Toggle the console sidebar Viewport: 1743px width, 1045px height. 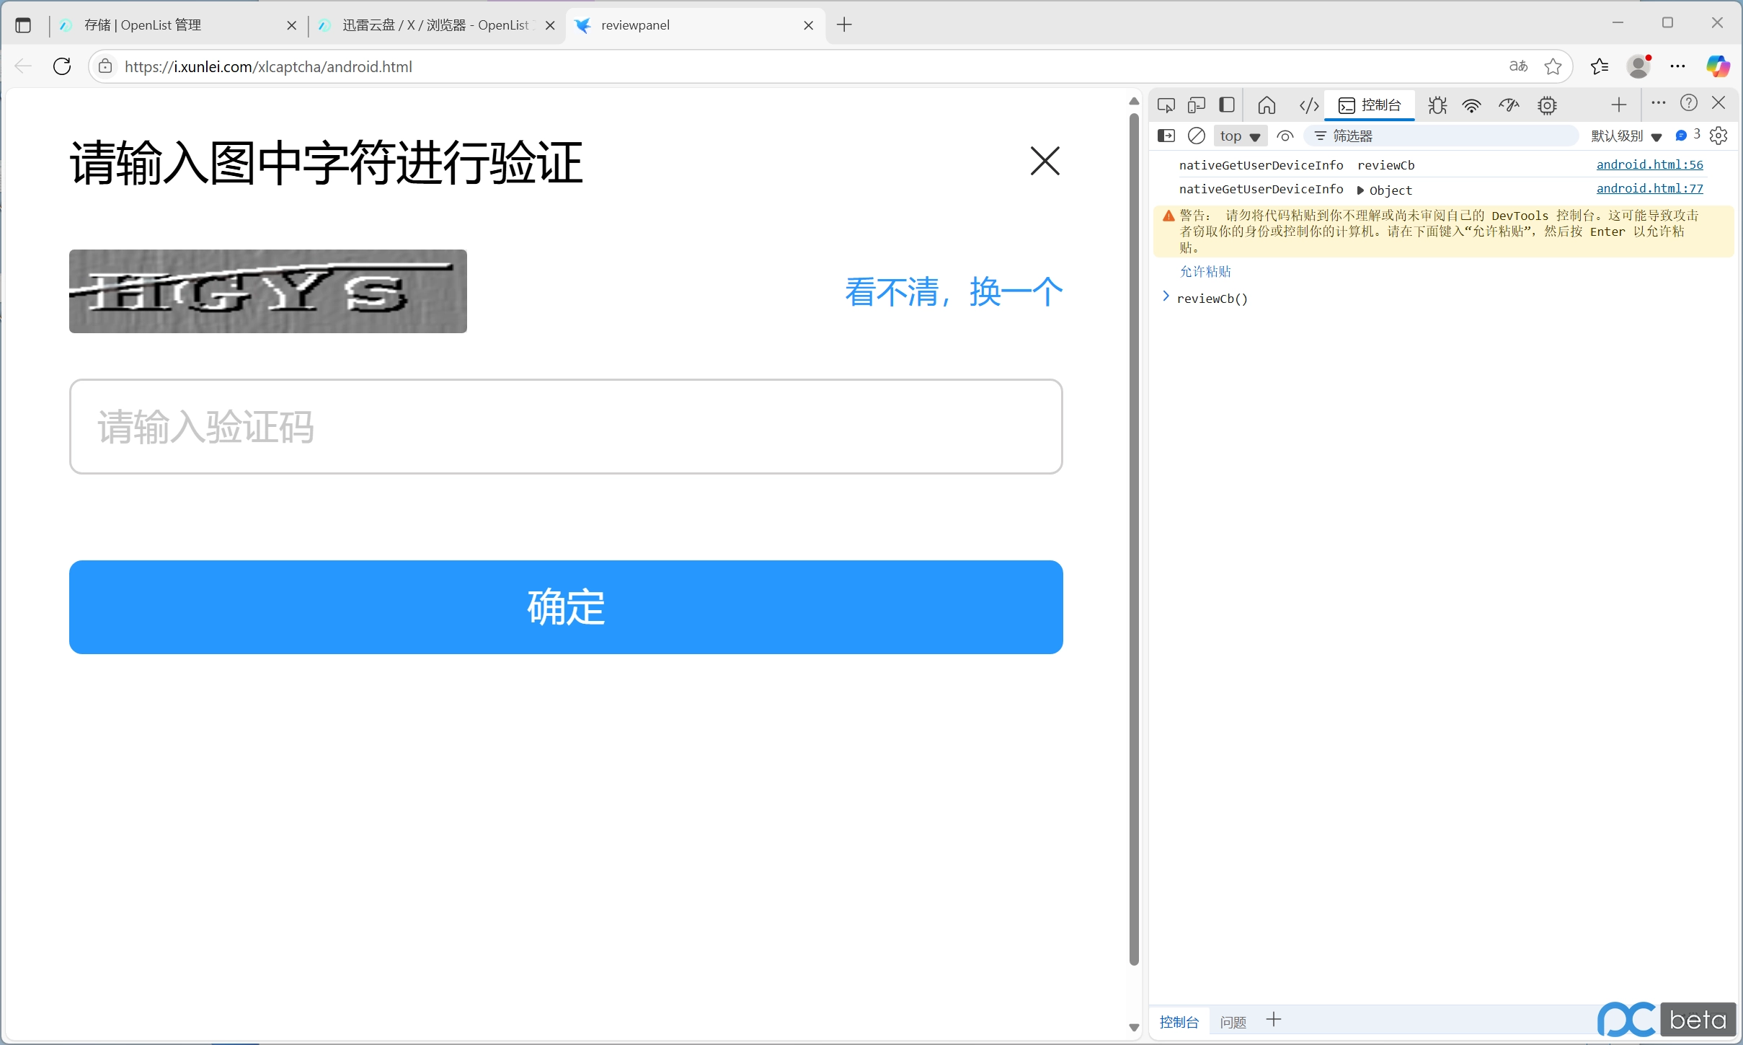(1165, 136)
